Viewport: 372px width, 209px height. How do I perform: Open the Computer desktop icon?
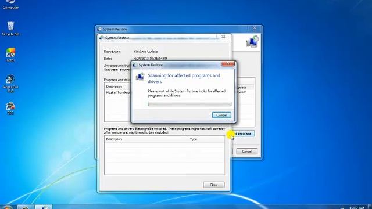click(x=10, y=5)
